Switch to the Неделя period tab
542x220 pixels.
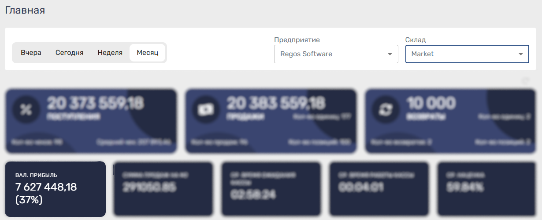click(110, 53)
